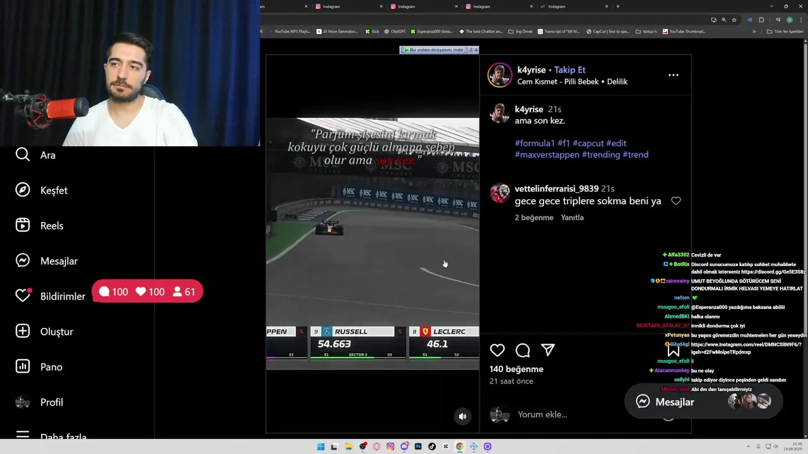Image resolution: width=808 pixels, height=454 pixels.
Task: Open the Instagram reel link in stream chat
Action: coord(746,348)
